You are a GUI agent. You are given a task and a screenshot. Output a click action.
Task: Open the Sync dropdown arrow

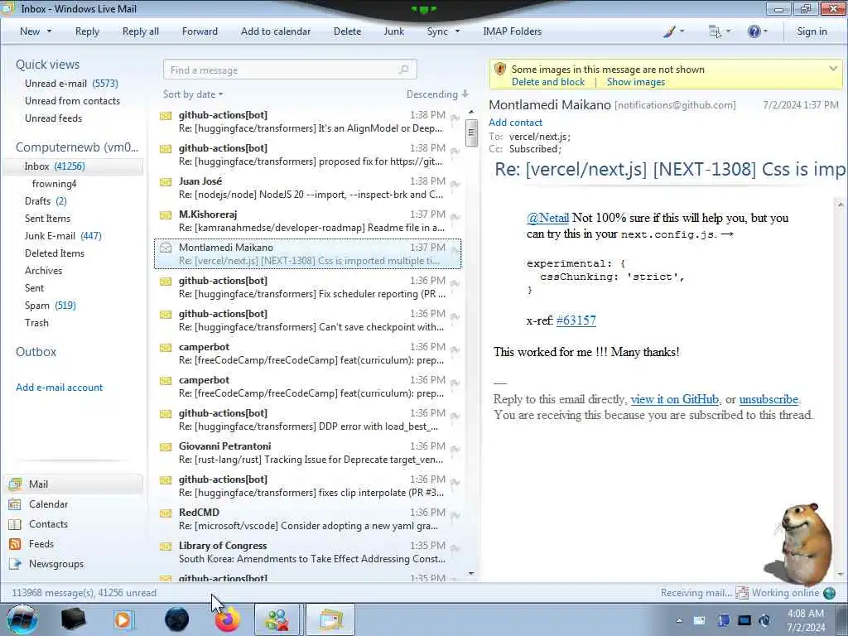point(457,31)
